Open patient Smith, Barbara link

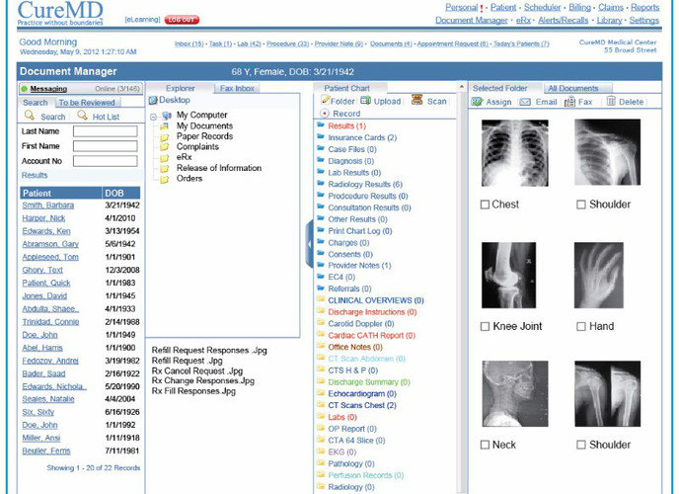tap(48, 205)
